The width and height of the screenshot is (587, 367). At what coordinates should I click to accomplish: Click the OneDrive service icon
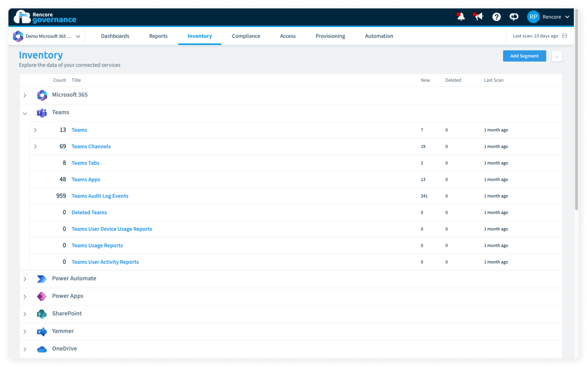coord(42,349)
